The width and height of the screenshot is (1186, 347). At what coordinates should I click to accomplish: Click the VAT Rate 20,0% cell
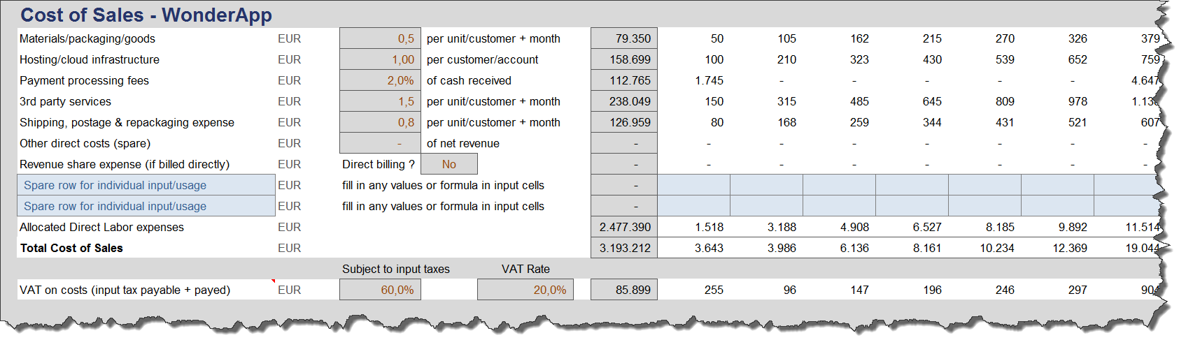pos(525,290)
